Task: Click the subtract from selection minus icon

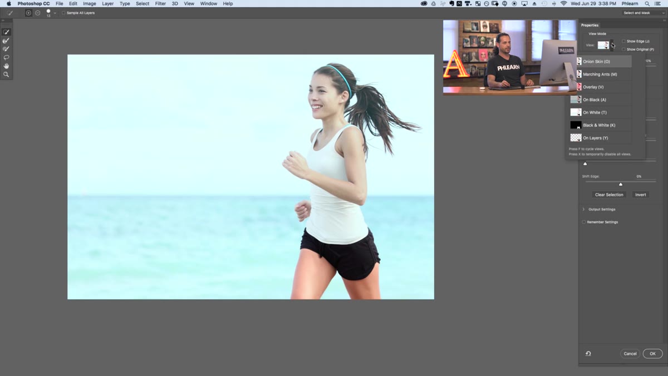Action: 37,13
